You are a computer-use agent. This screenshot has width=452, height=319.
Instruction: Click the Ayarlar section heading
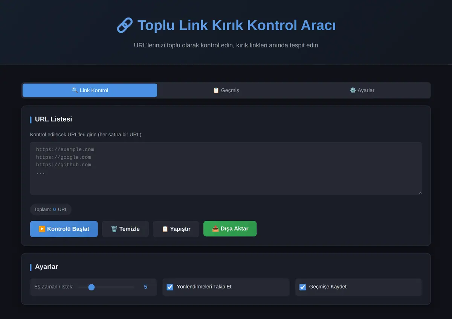point(46,267)
